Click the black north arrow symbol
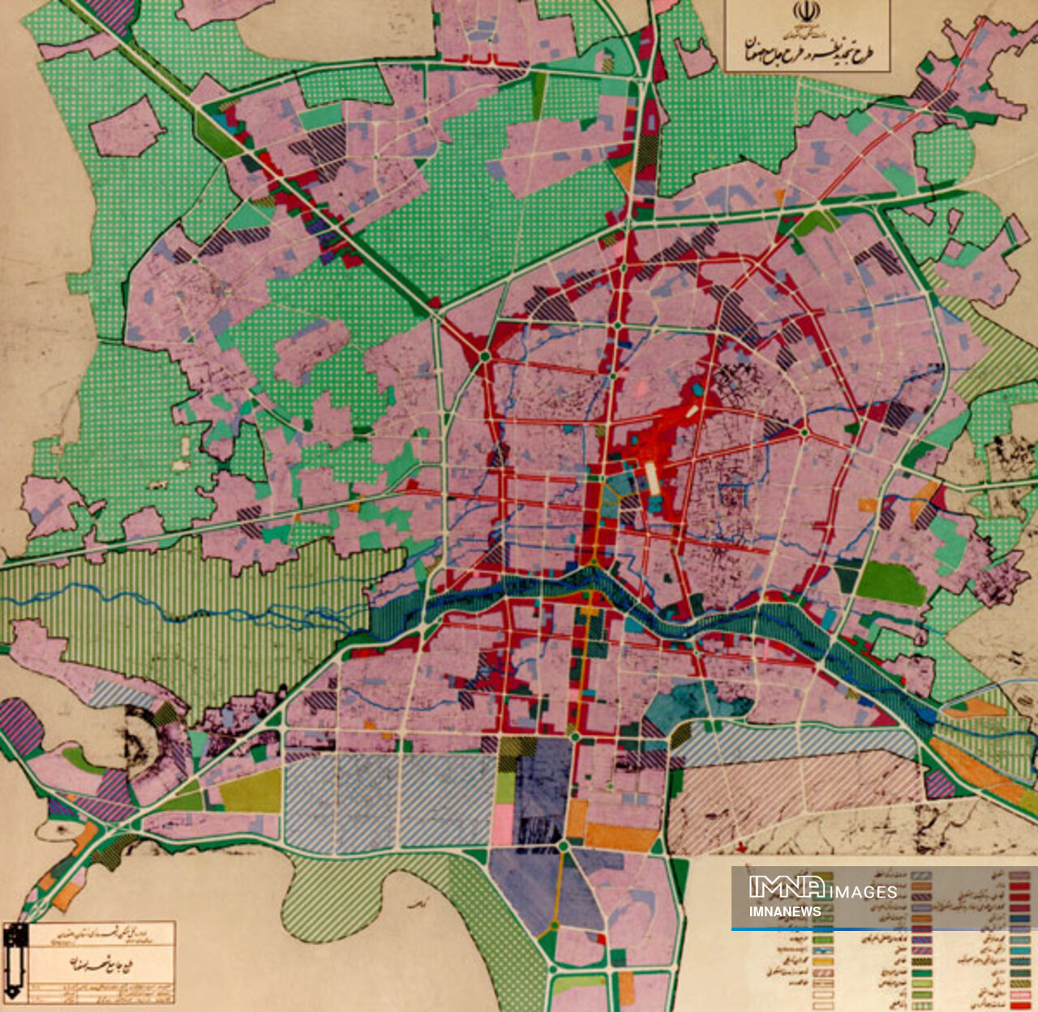The height and width of the screenshot is (1012, 1038). [x=14, y=963]
